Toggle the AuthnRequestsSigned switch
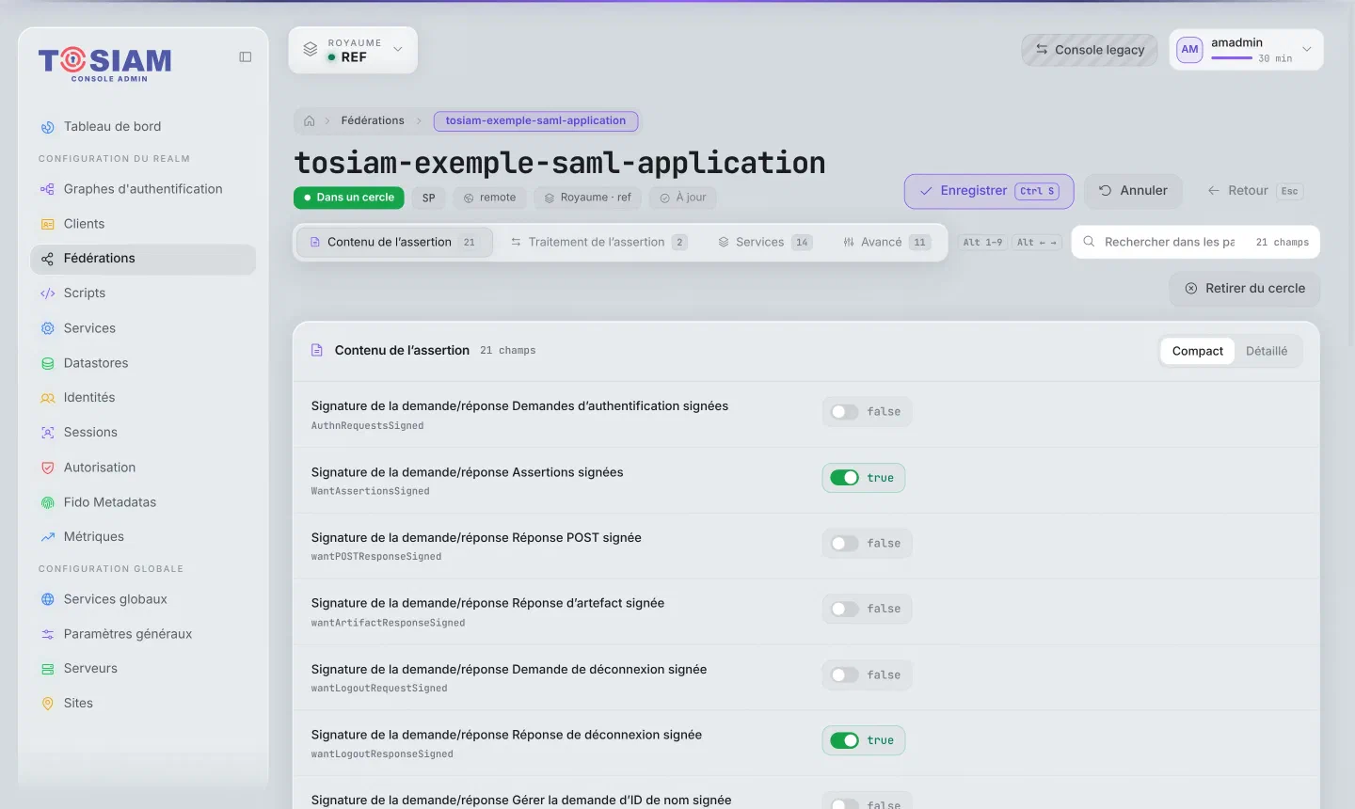This screenshot has width=1355, height=809. (x=844, y=412)
